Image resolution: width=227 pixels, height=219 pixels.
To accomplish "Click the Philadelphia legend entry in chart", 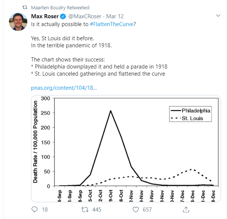I will [196, 111].
